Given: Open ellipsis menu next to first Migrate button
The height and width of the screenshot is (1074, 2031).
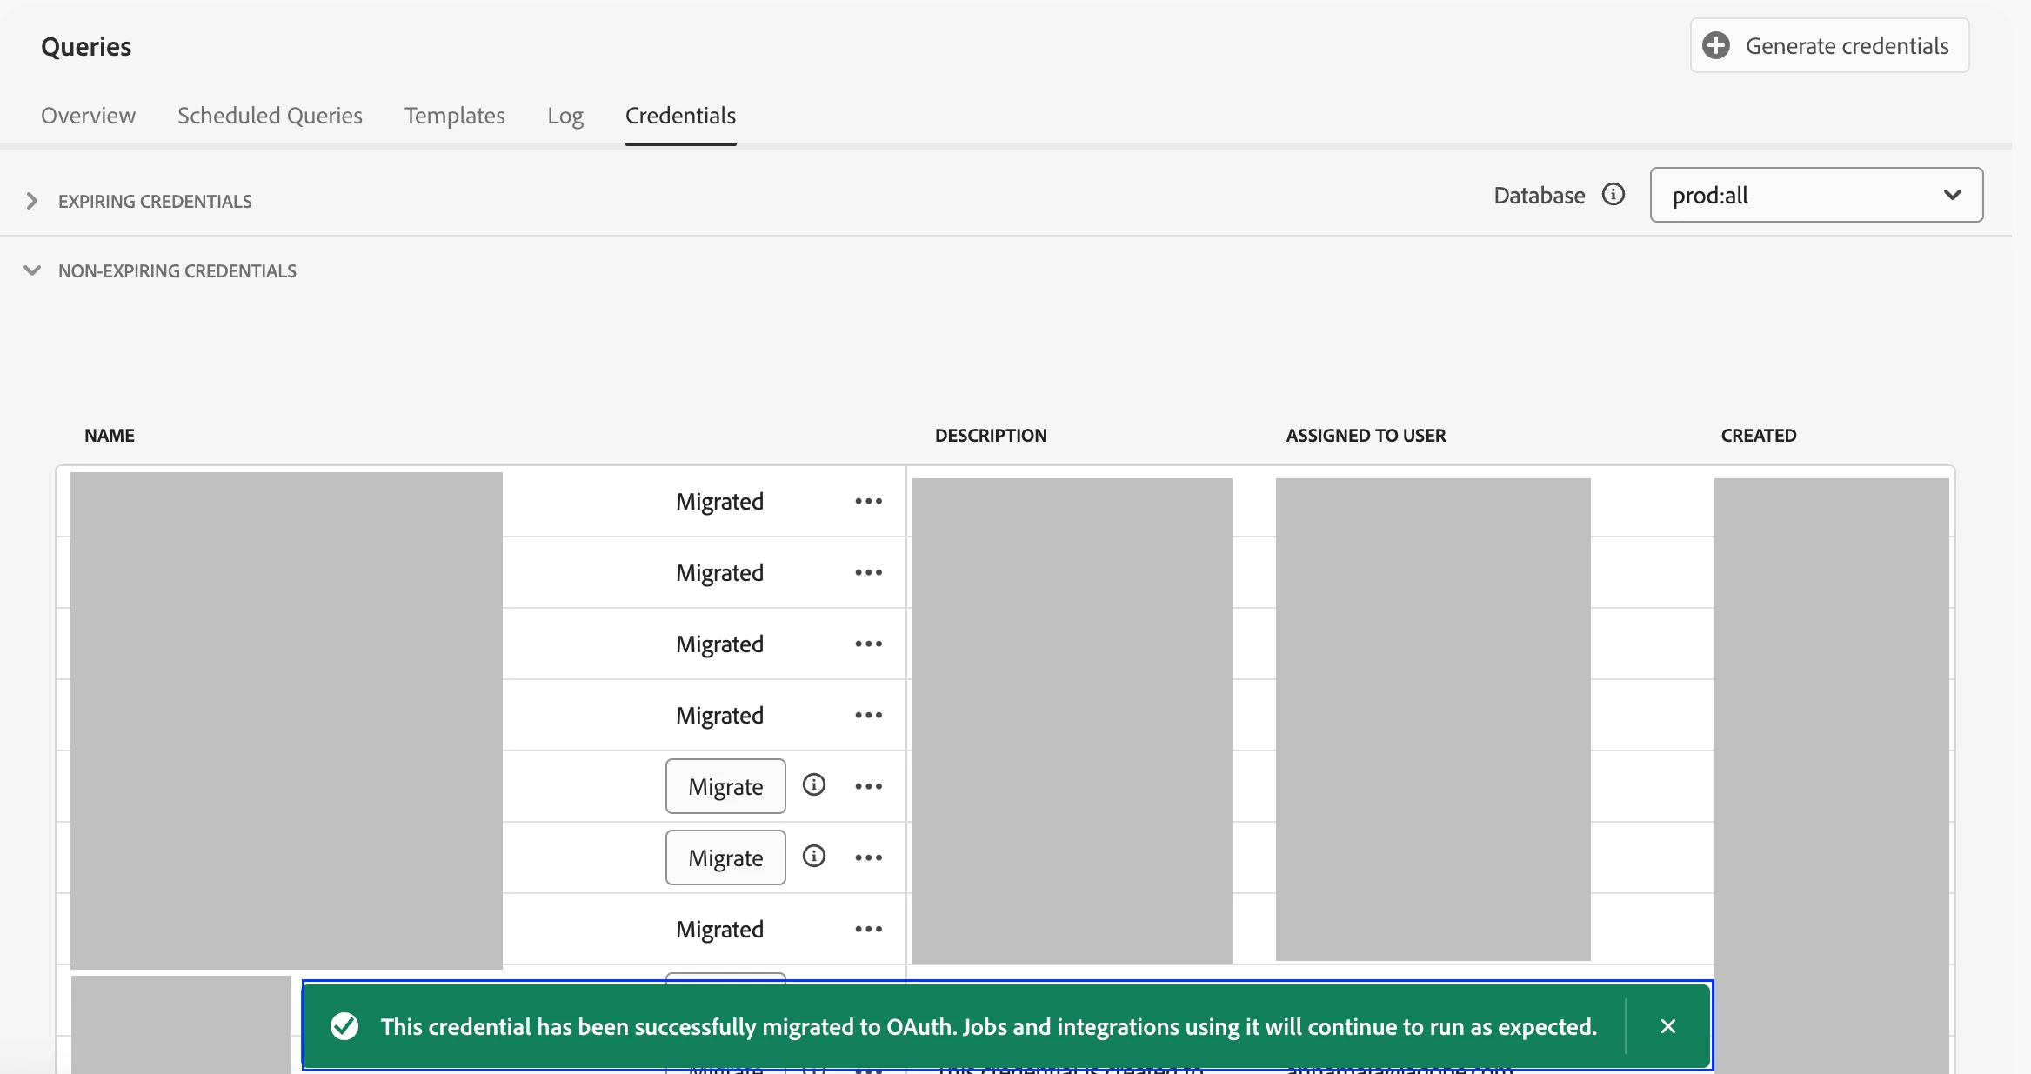Looking at the screenshot, I should [x=868, y=787].
